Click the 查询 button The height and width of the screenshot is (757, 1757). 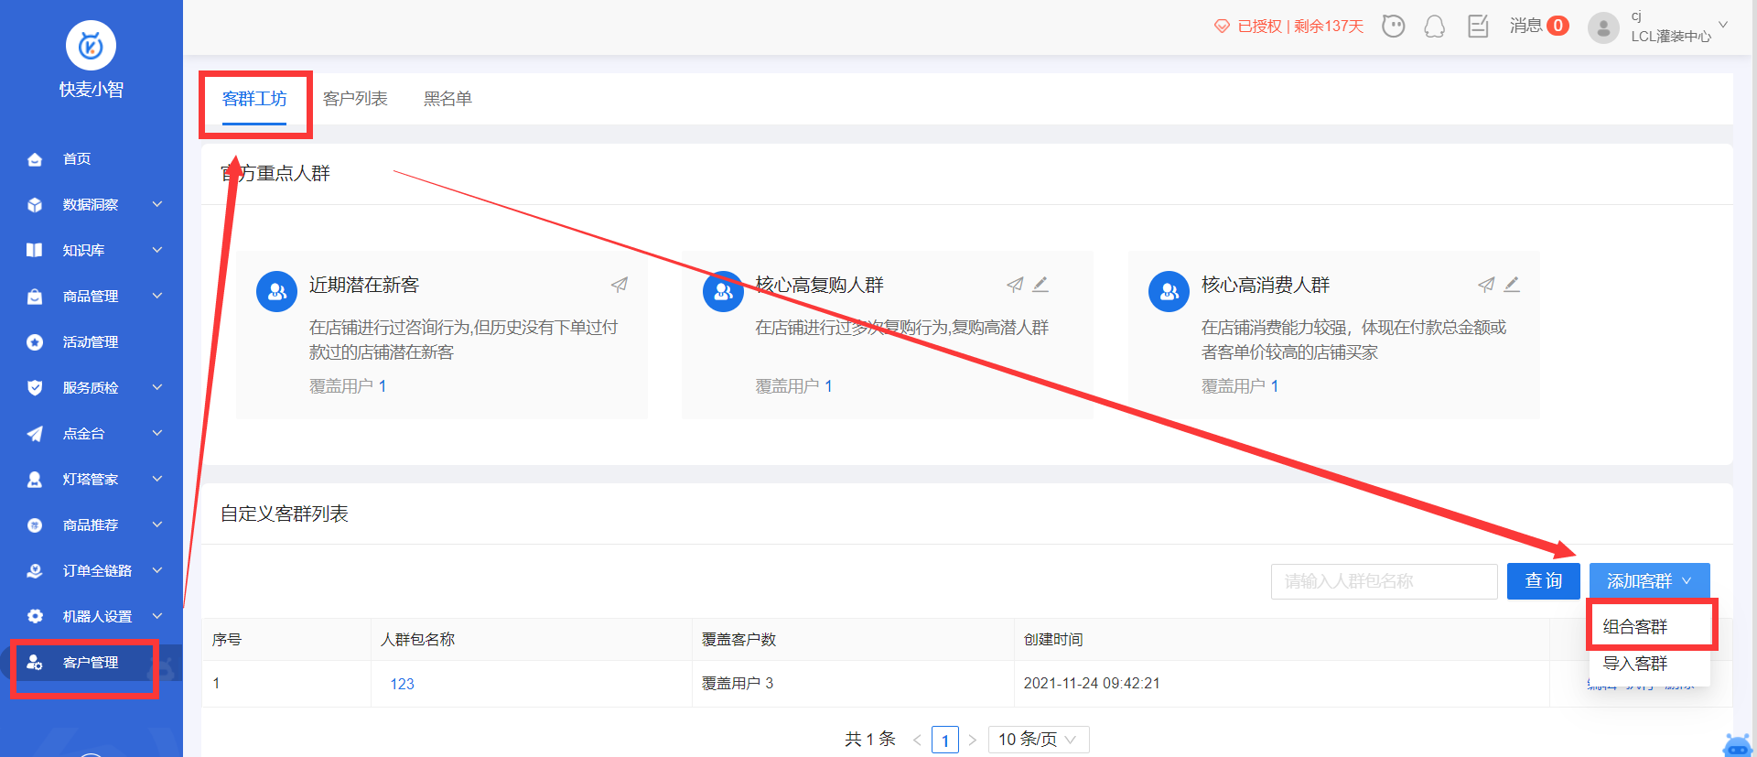click(1544, 581)
